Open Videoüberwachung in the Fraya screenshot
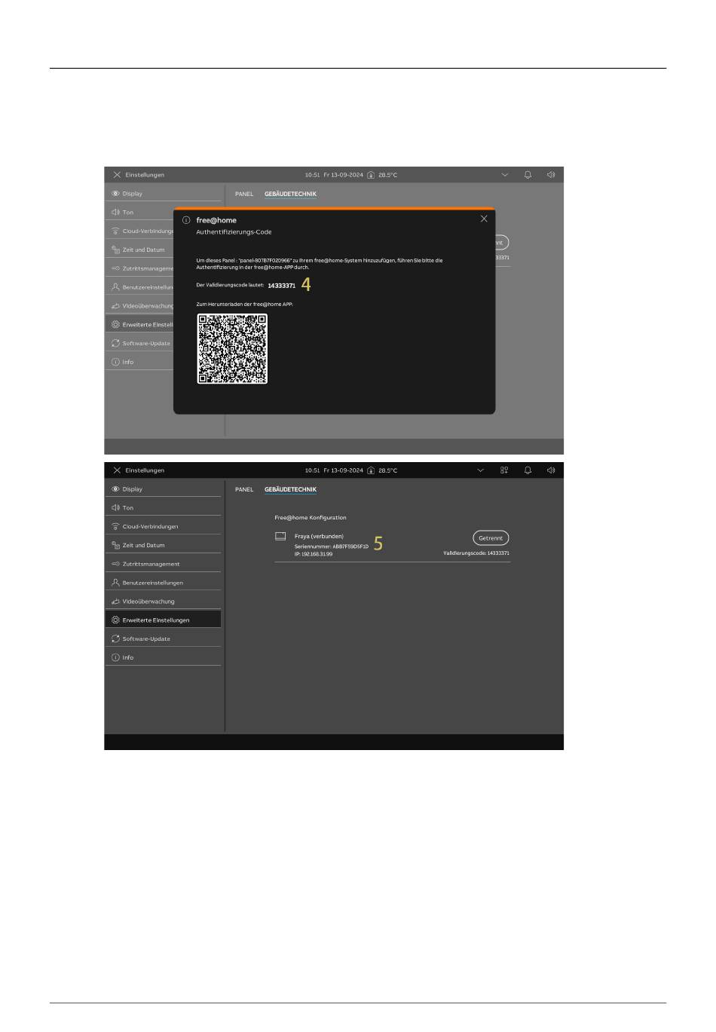This screenshot has width=716, height=1032. coord(164,602)
